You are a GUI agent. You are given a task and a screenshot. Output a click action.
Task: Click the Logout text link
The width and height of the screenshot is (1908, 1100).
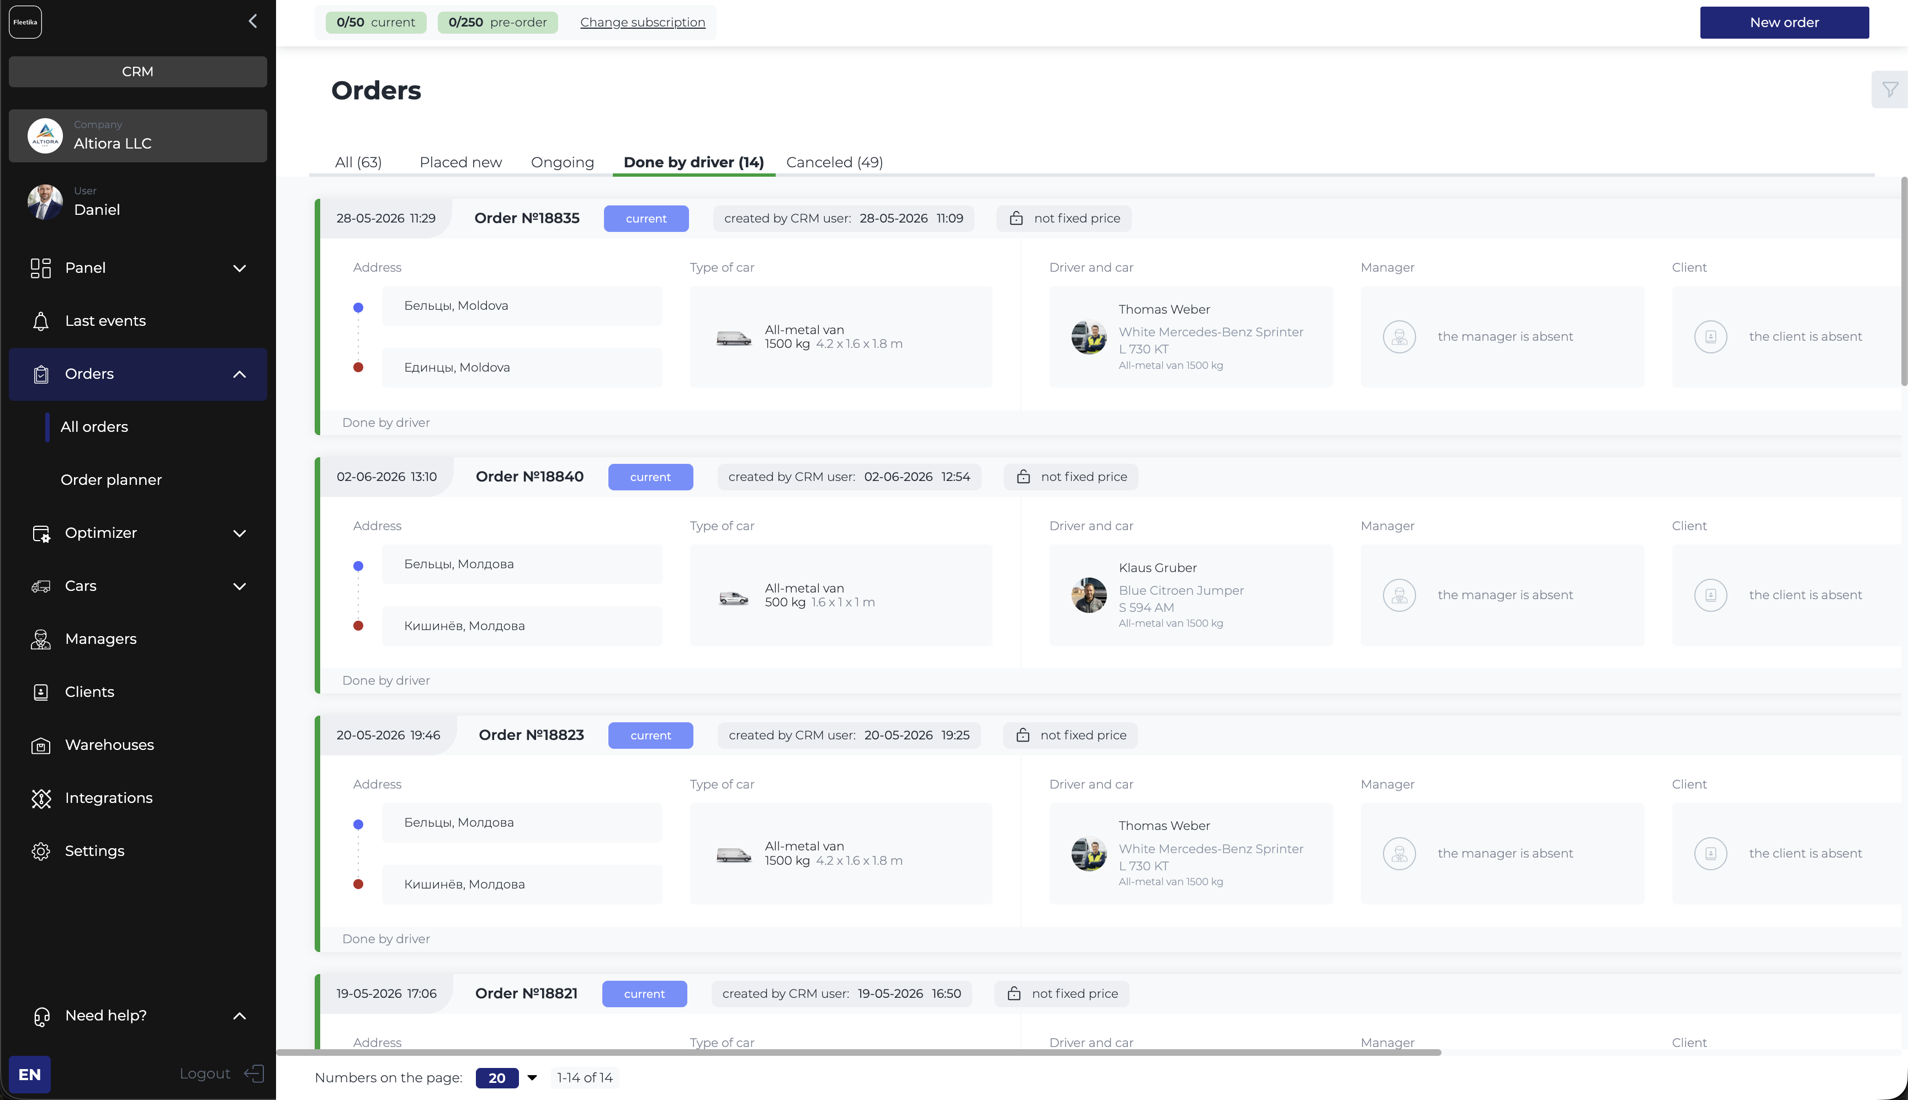(x=205, y=1073)
